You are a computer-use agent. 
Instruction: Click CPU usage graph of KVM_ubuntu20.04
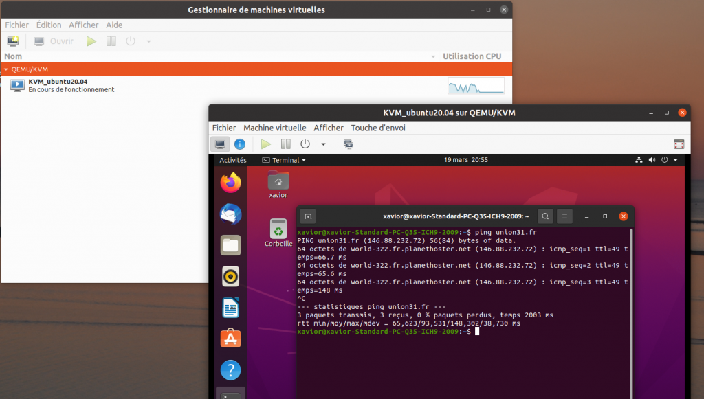476,86
